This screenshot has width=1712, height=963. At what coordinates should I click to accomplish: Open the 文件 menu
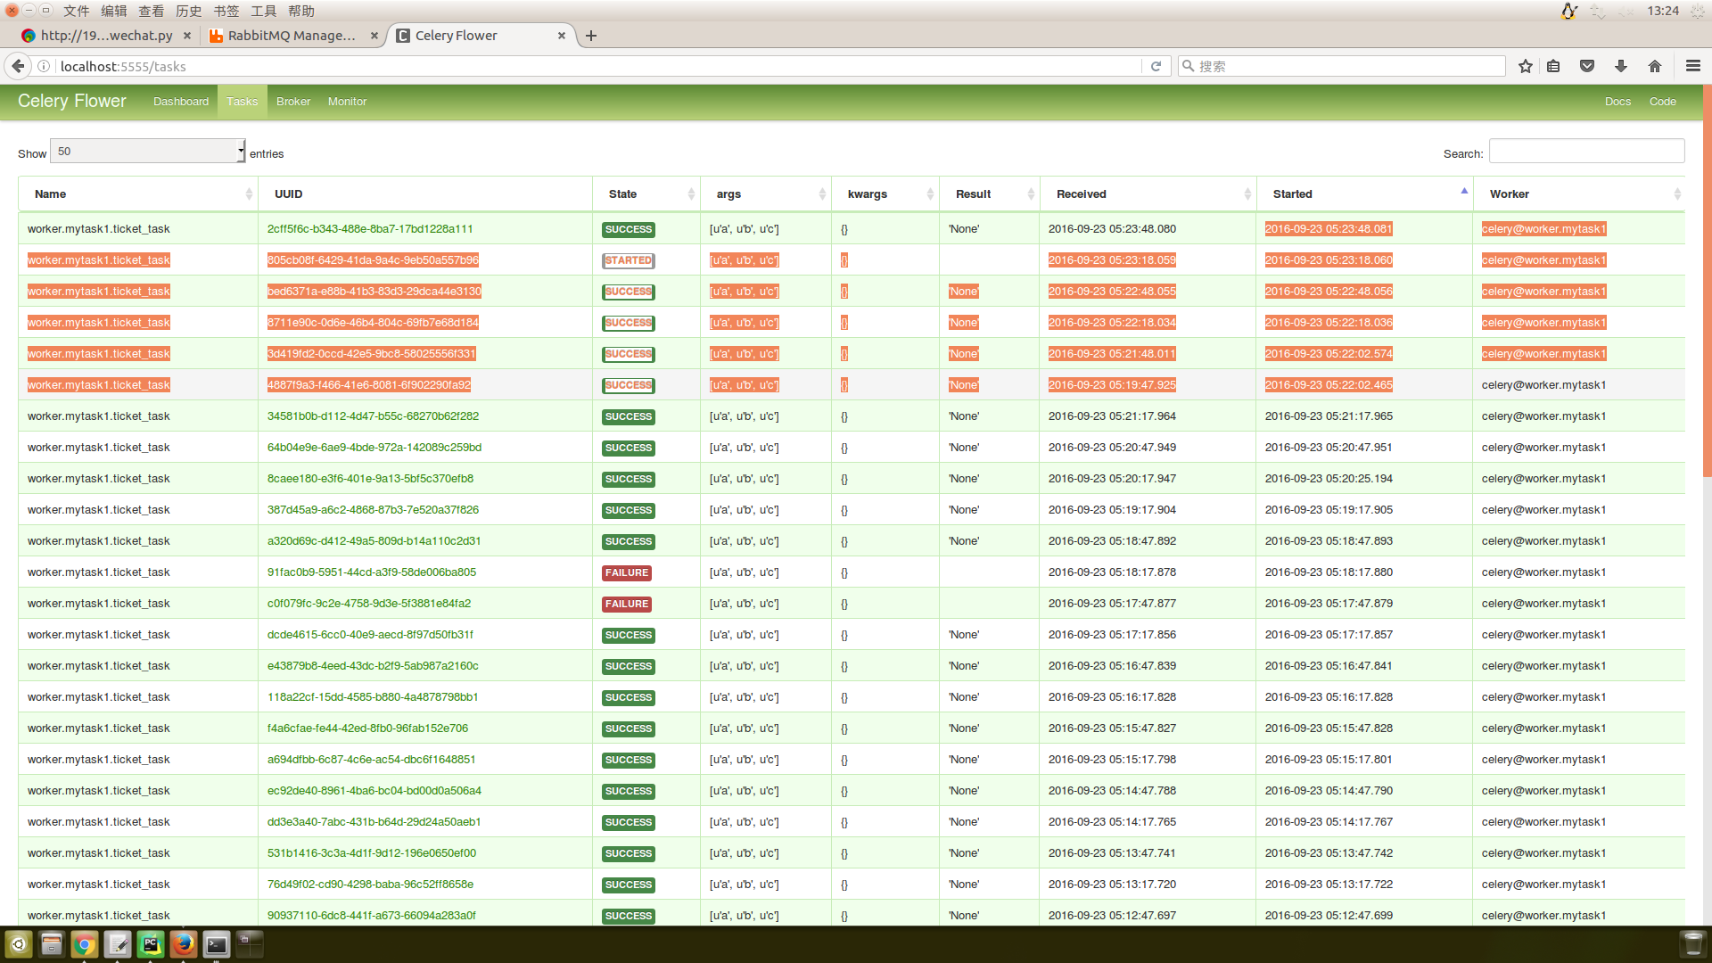(x=76, y=11)
